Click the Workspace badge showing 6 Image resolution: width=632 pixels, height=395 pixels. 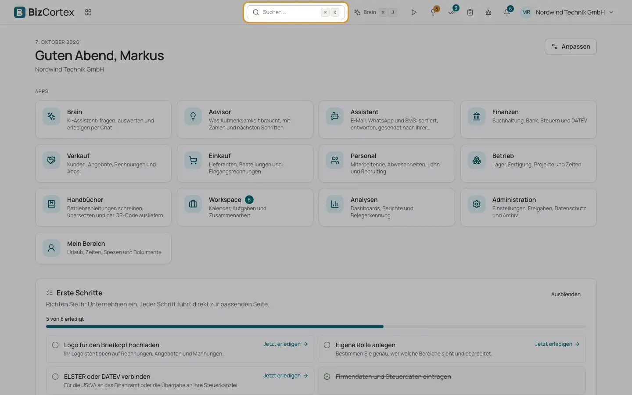pos(249,200)
